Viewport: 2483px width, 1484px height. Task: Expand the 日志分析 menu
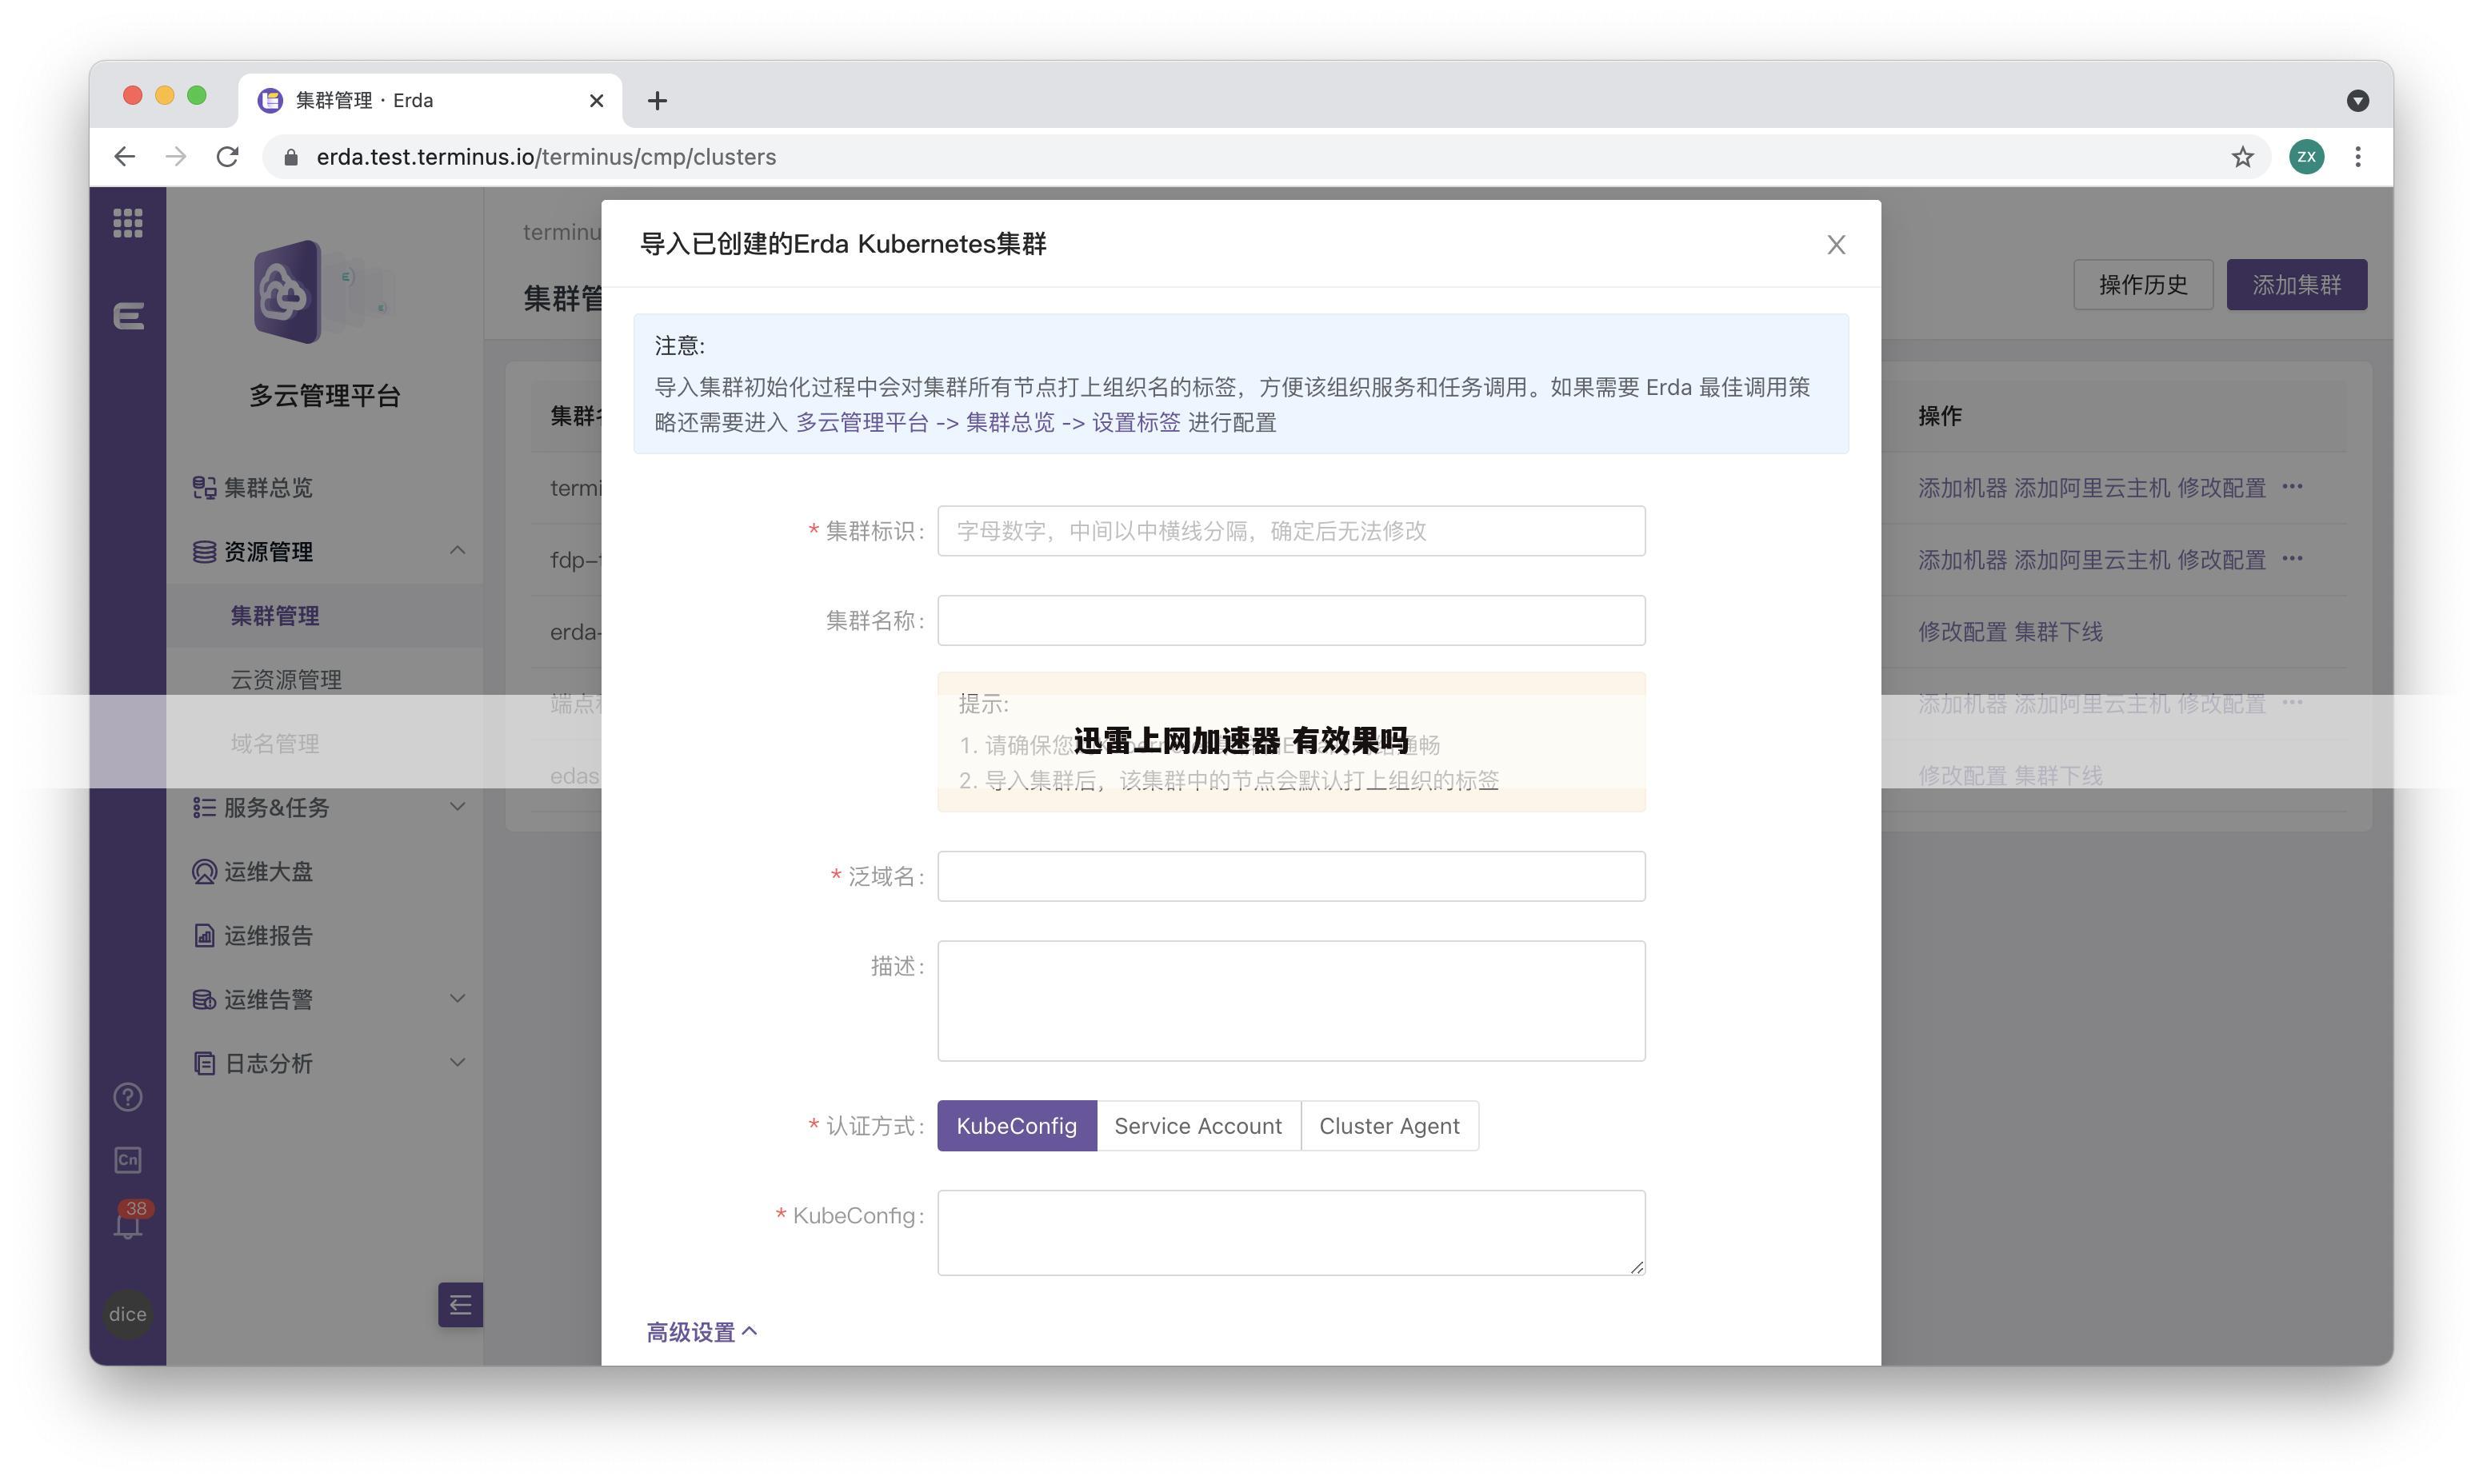click(325, 1063)
